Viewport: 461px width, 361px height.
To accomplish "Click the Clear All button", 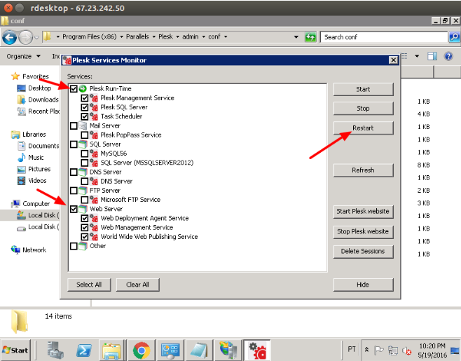I will coord(137,285).
